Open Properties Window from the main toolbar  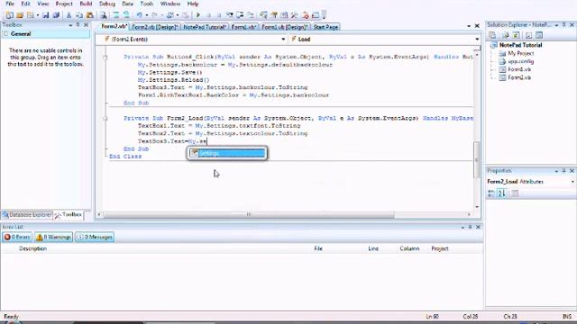274,15
